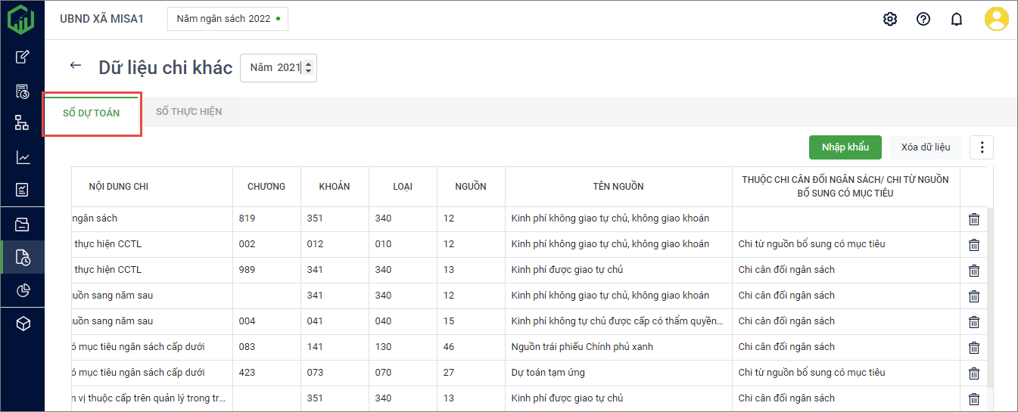The width and height of the screenshot is (1018, 412).
Task: Open the three-dot more options menu
Action: point(982,147)
